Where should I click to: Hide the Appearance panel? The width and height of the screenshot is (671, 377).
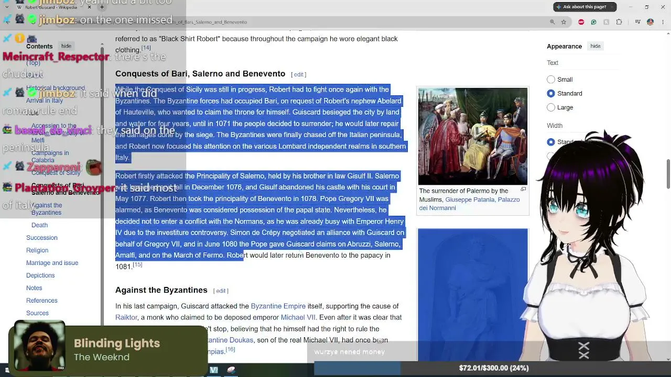click(596, 46)
